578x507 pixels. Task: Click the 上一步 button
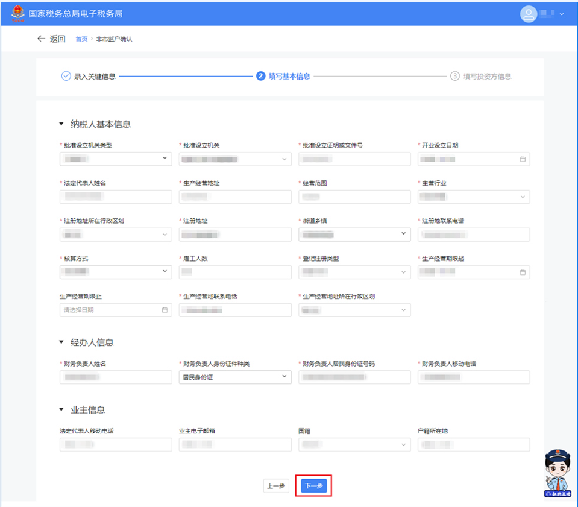click(276, 486)
